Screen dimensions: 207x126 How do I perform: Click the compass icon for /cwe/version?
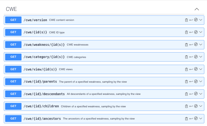click(x=196, y=20)
